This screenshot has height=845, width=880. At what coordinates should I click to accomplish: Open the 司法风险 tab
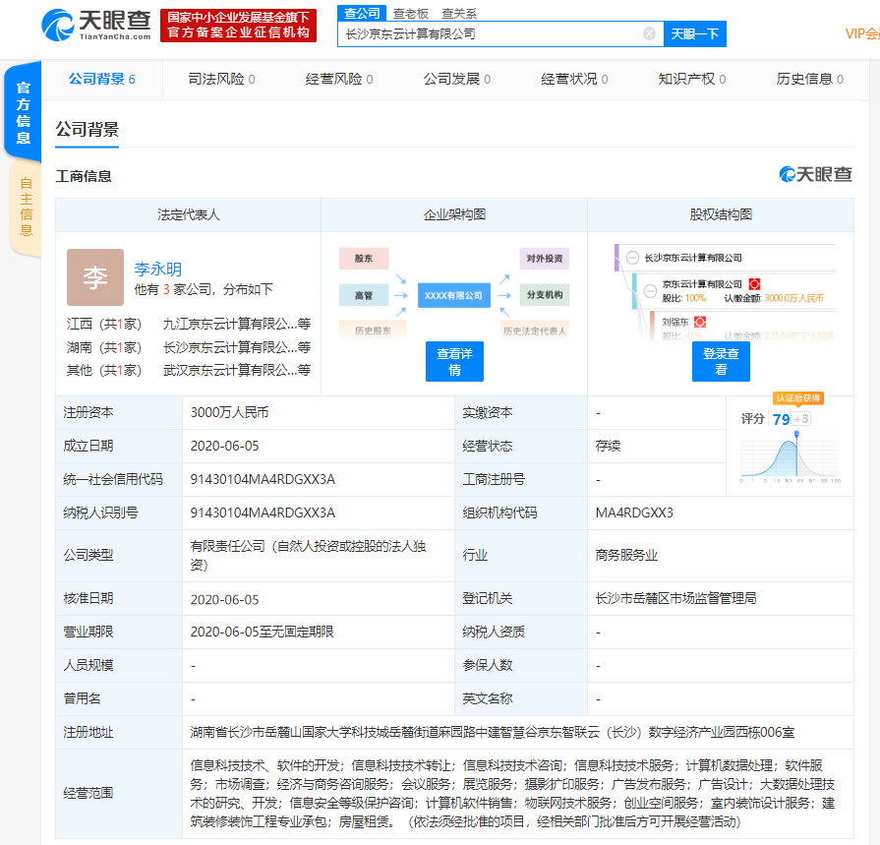point(221,79)
